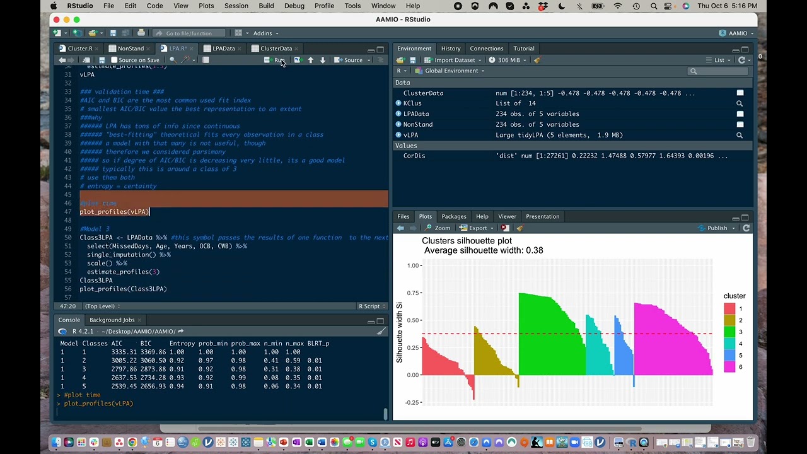This screenshot has height=454, width=807.
Task: Open Source button dropdown arrow
Action: 368,60
